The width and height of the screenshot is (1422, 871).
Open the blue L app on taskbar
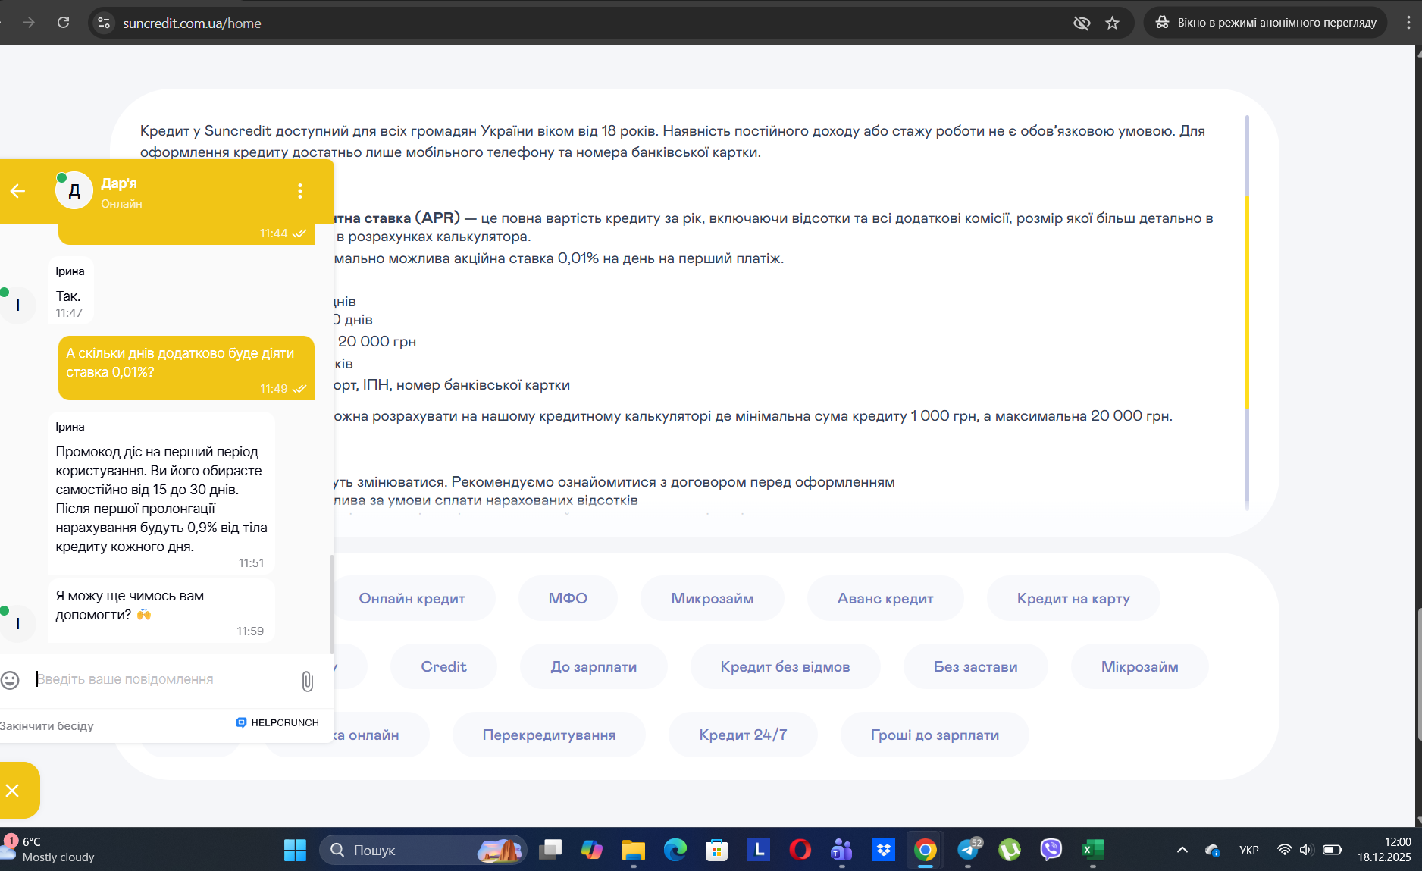click(758, 850)
